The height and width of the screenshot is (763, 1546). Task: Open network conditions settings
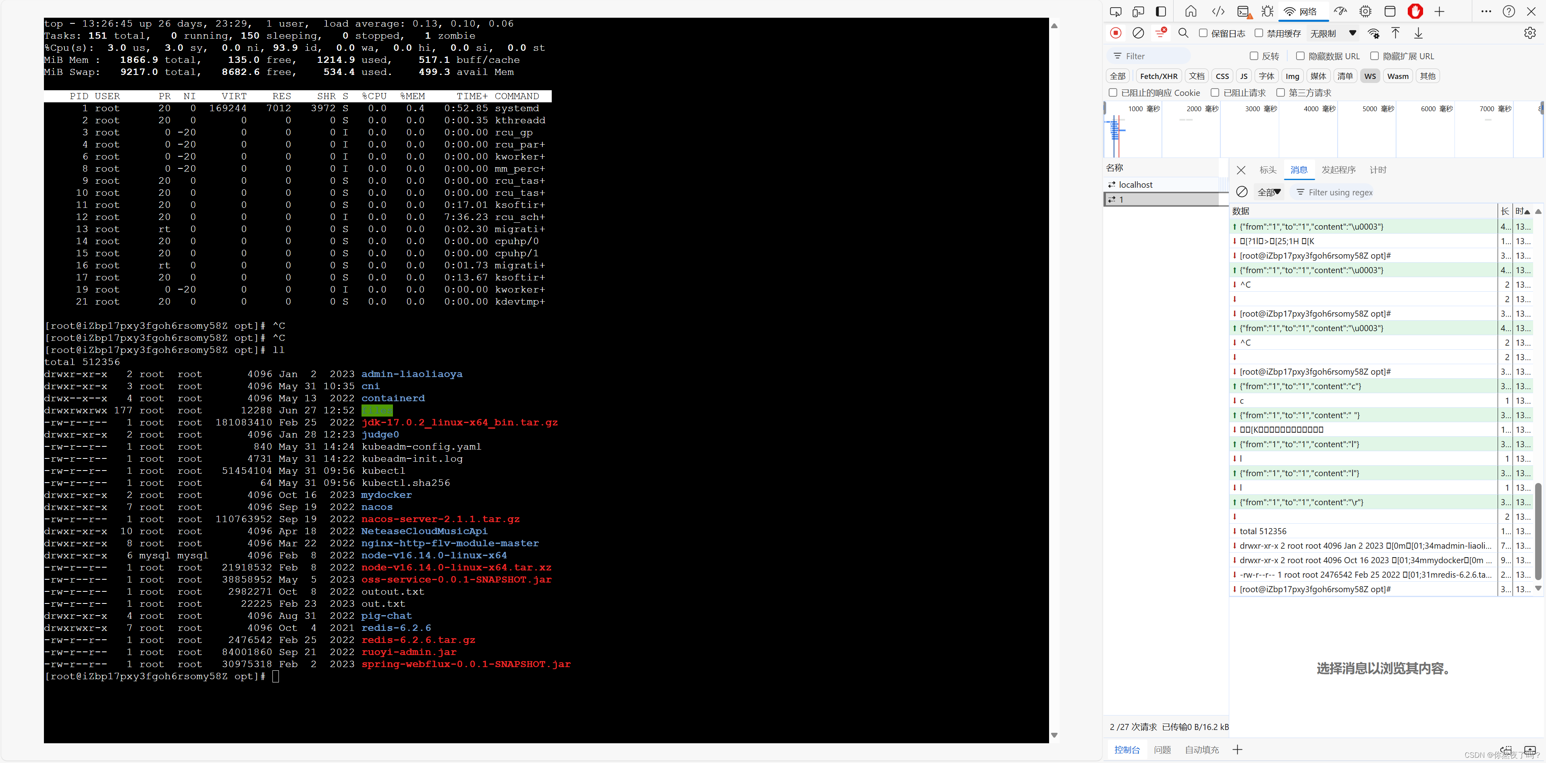point(1374,33)
